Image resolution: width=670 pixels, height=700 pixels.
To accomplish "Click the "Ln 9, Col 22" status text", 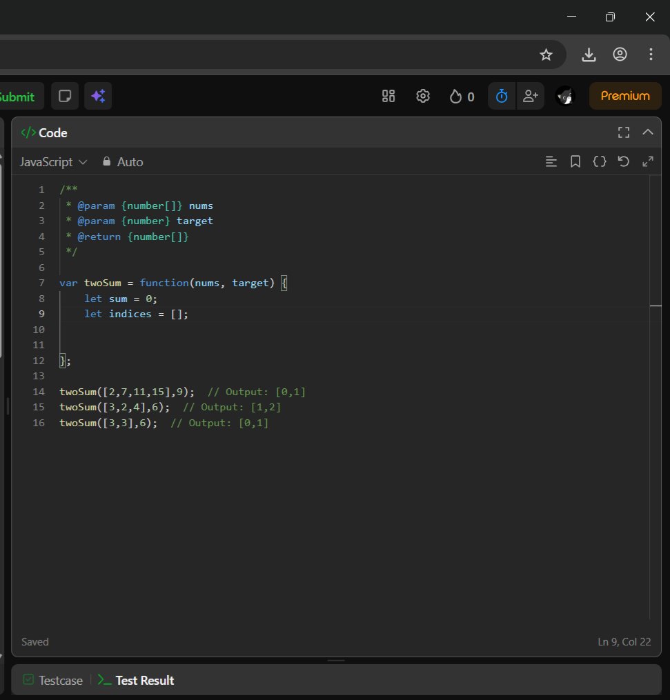I will (624, 642).
